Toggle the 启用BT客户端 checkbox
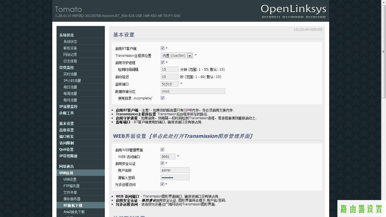Image resolution: width=386 pixels, height=217 pixels. [162, 48]
